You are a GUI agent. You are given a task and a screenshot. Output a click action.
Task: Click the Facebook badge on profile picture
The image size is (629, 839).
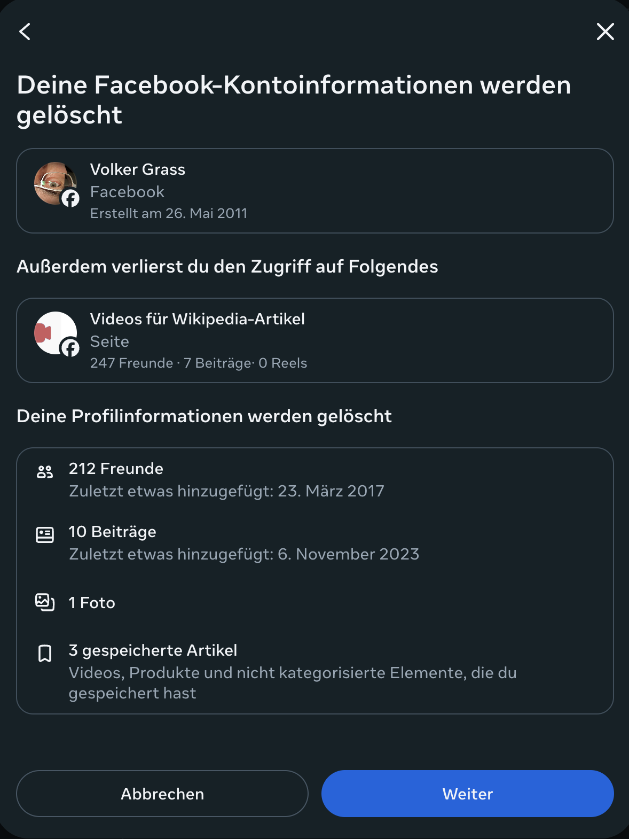[x=70, y=198]
